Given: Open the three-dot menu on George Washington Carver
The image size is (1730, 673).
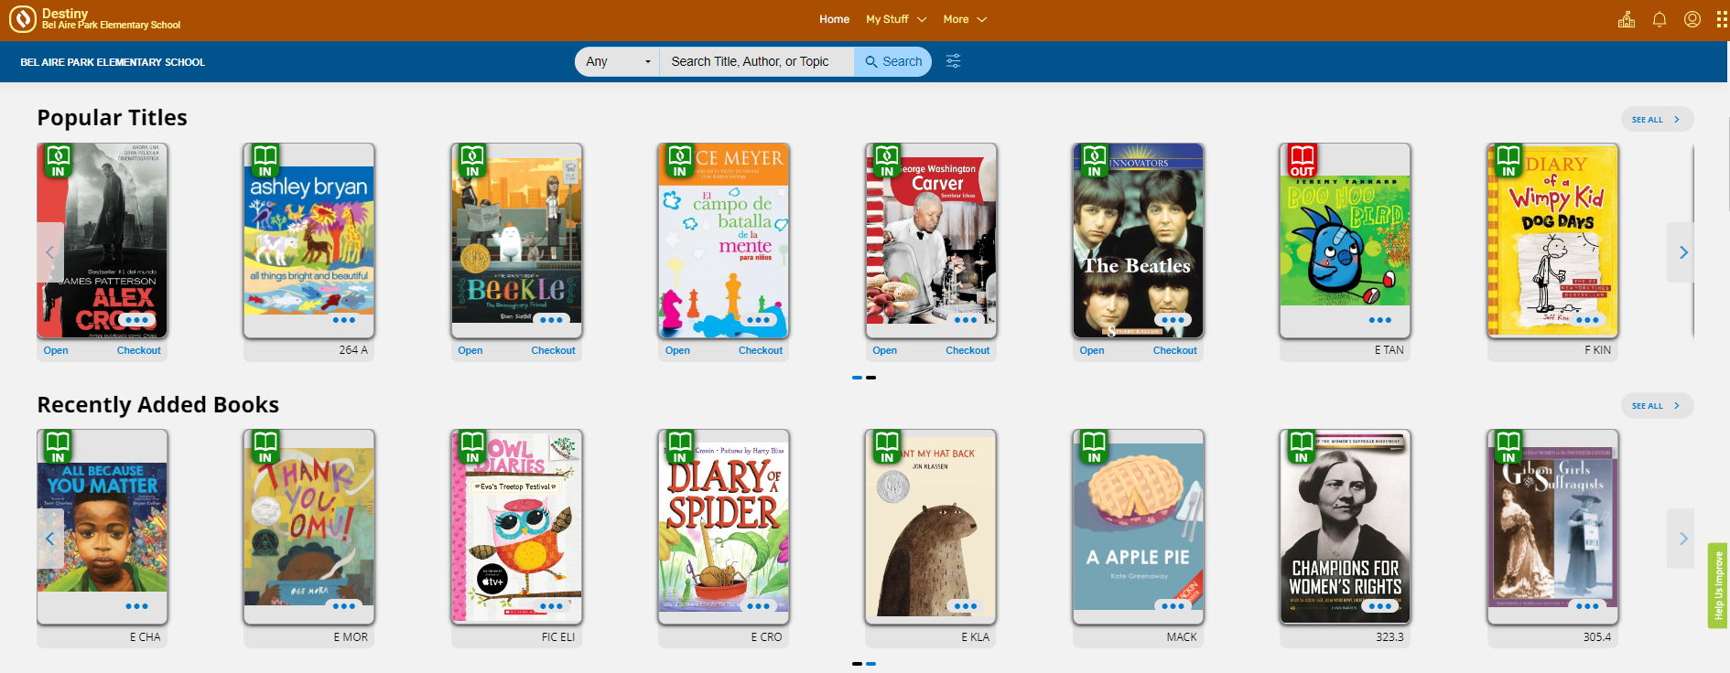Looking at the screenshot, I should (966, 320).
